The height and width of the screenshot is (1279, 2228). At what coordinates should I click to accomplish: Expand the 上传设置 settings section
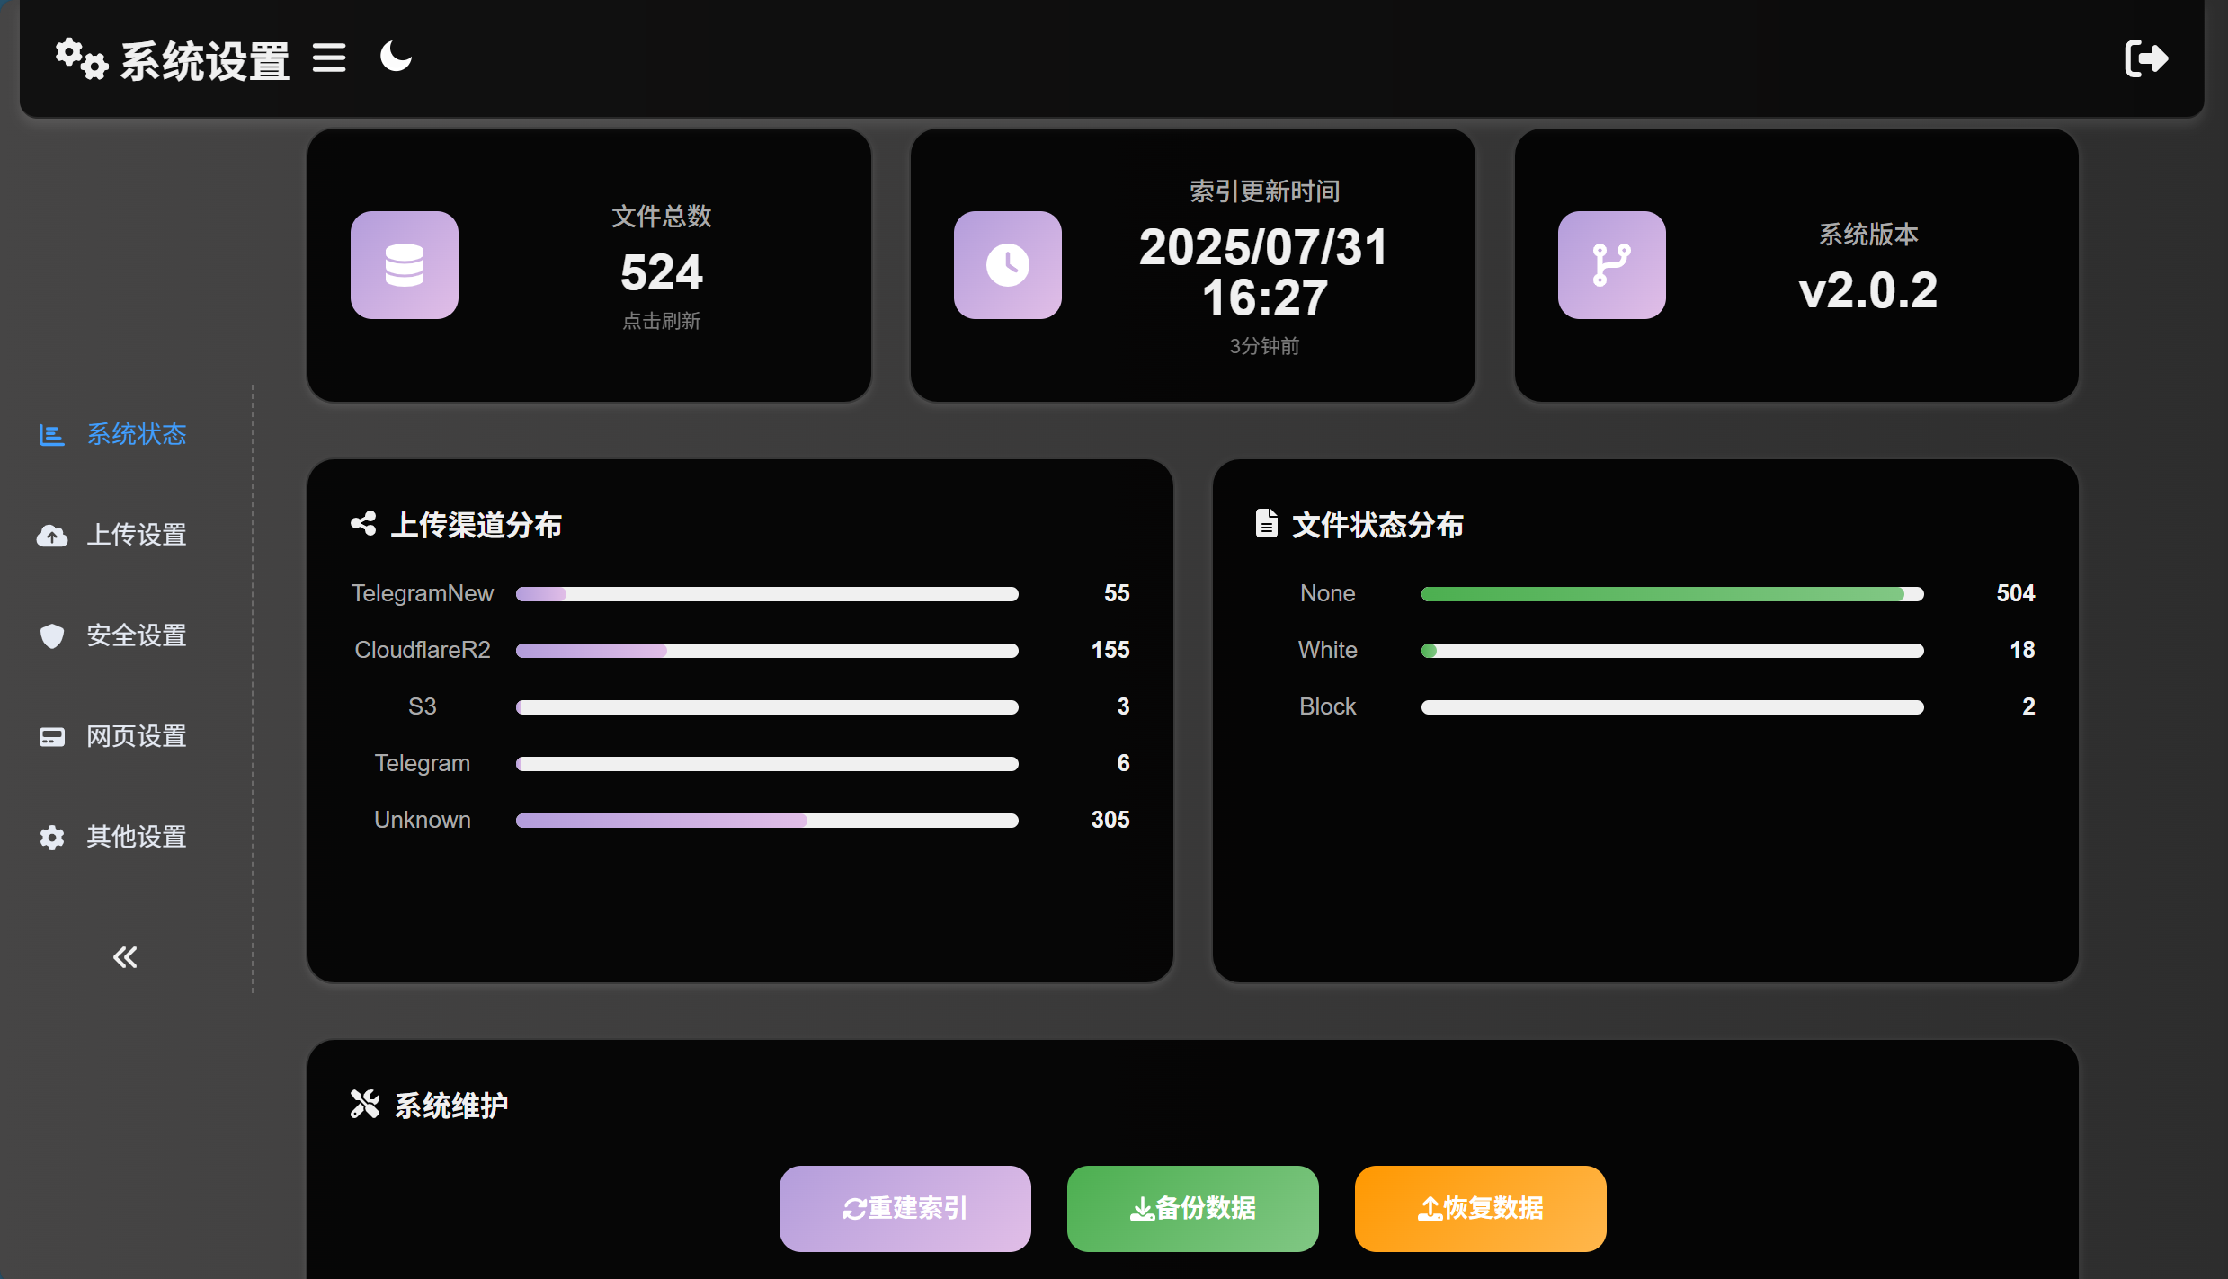pyautogui.click(x=137, y=535)
